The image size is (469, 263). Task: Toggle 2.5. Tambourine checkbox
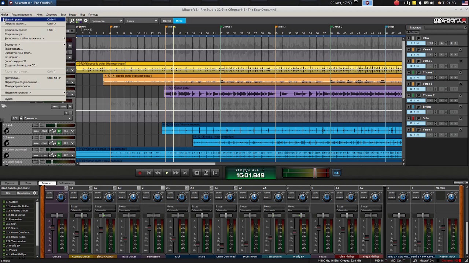click(x=4, y=241)
